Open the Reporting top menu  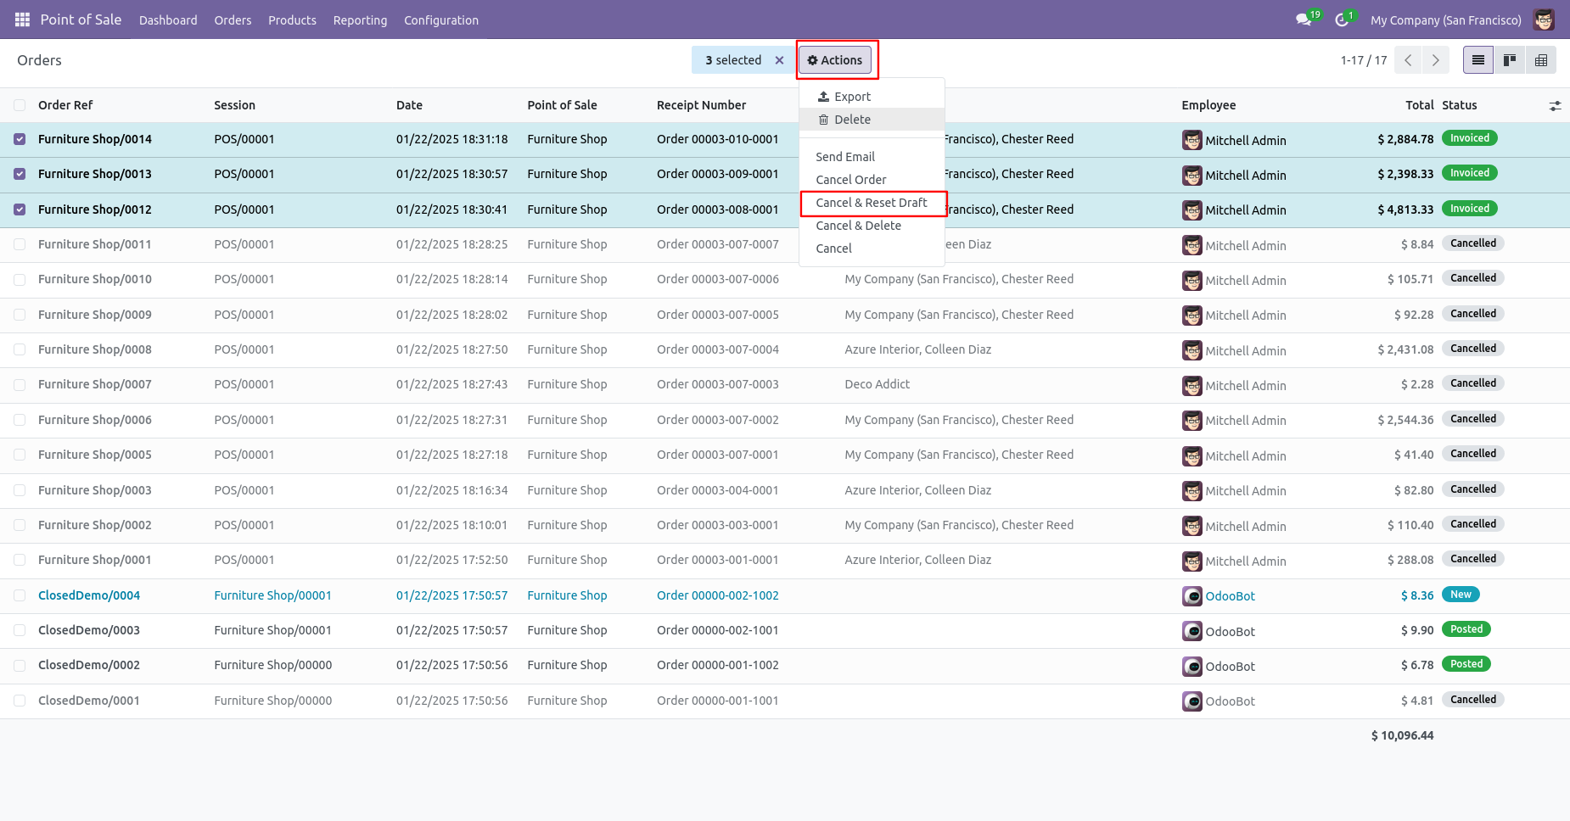(360, 20)
